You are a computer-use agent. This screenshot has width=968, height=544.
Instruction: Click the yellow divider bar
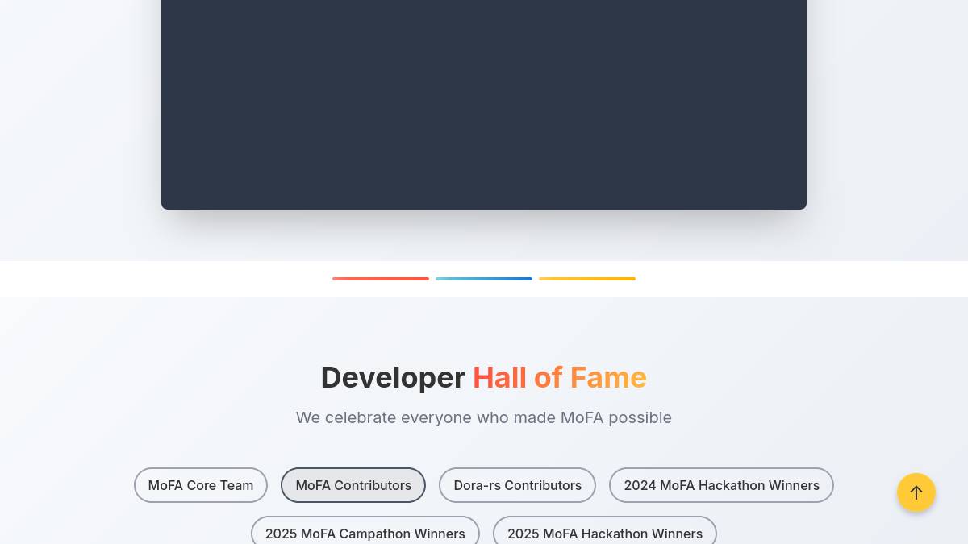[587, 279]
